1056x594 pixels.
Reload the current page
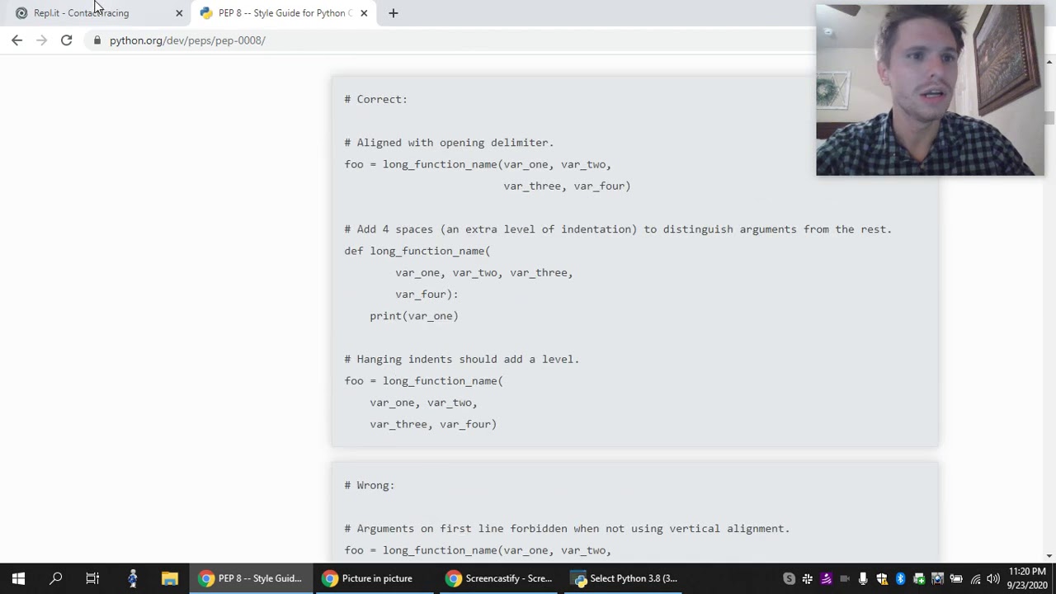[x=66, y=40]
